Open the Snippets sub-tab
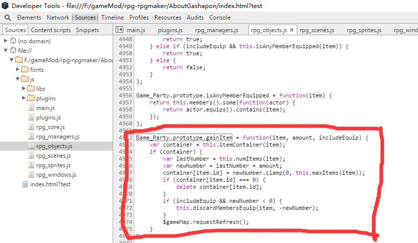418x243 pixels. 87,30
